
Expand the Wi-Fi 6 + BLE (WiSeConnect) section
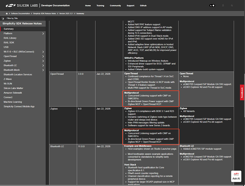pyautogui.click(x=43, y=52)
